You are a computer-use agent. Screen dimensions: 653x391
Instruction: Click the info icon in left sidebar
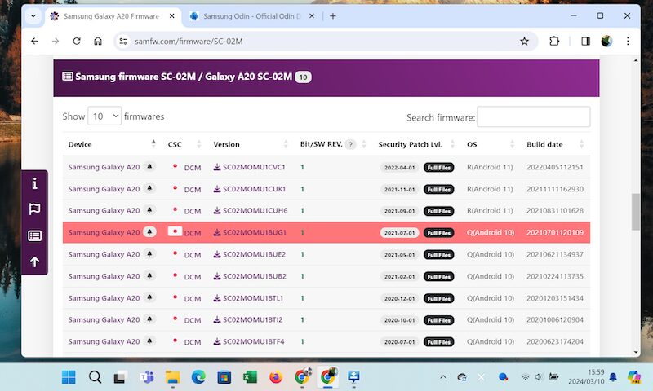34,183
